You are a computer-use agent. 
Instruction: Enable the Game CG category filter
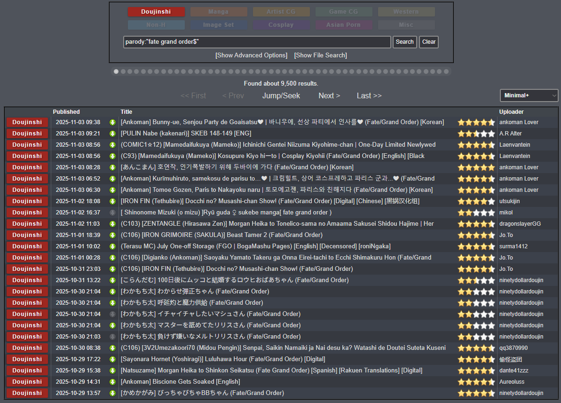(344, 12)
